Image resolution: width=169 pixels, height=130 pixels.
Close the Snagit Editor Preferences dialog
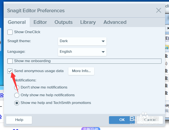[x=159, y=11]
